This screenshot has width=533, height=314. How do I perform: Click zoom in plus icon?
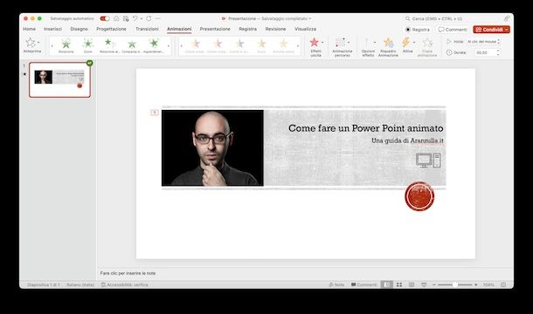[476, 284]
